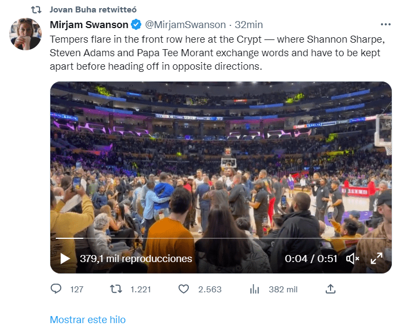Click the reply speech bubble icon
Image resolution: width=402 pixels, height=335 pixels.
click(56, 289)
